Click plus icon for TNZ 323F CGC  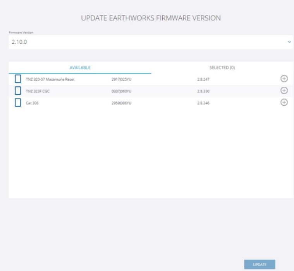(x=284, y=91)
